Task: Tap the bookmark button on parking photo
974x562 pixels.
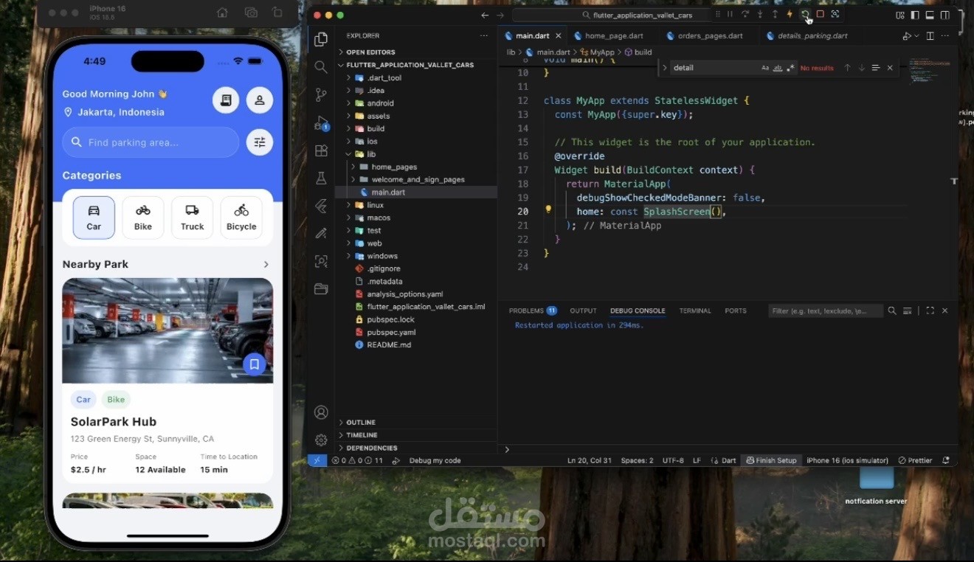Action: [x=254, y=364]
